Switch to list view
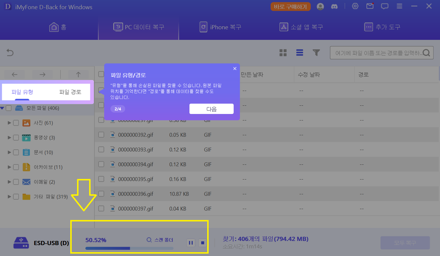440x256 pixels. pos(300,53)
